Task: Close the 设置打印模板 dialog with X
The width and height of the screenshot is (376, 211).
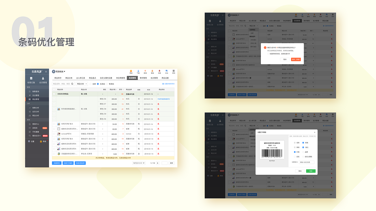Action: click(315, 132)
